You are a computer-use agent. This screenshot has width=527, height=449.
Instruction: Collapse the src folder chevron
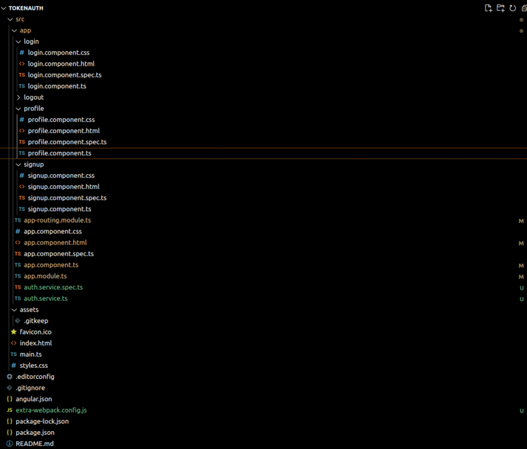tap(11, 19)
